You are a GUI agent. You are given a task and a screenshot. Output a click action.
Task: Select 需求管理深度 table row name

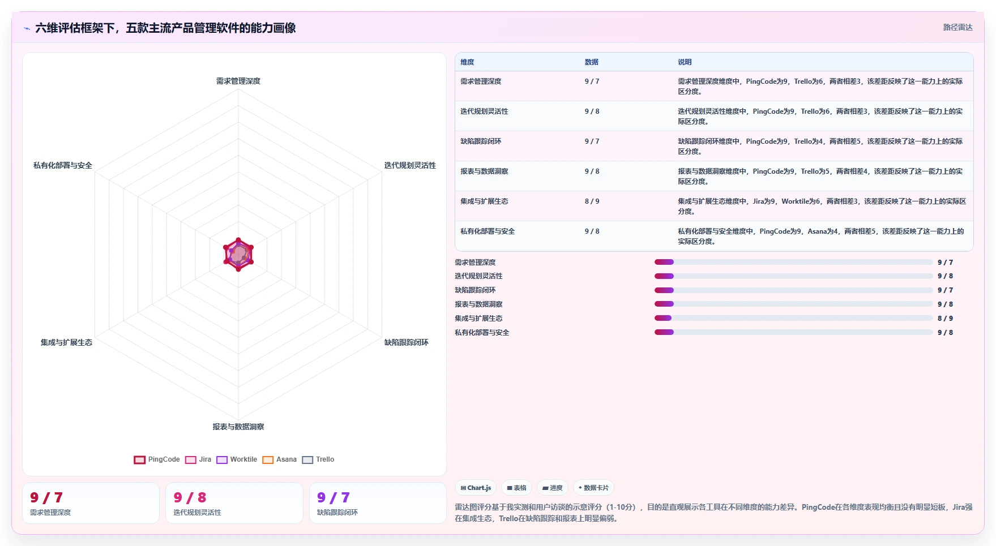coord(481,81)
